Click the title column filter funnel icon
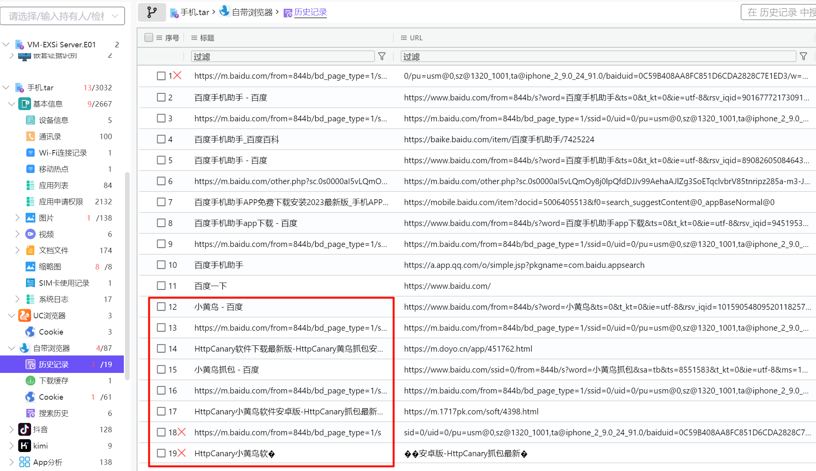816x471 pixels. pyautogui.click(x=382, y=57)
